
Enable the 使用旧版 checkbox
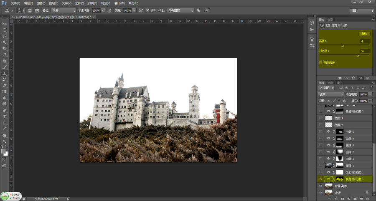coord(320,62)
